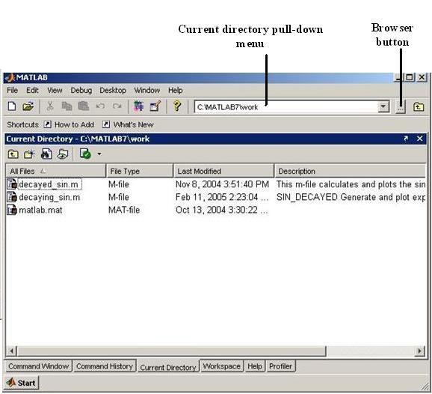Open Help with the question mark icon

[x=177, y=106]
